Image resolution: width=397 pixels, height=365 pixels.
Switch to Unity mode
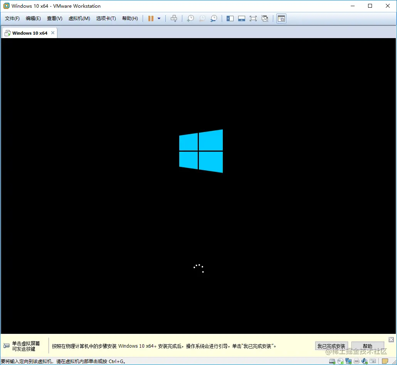coord(265,18)
